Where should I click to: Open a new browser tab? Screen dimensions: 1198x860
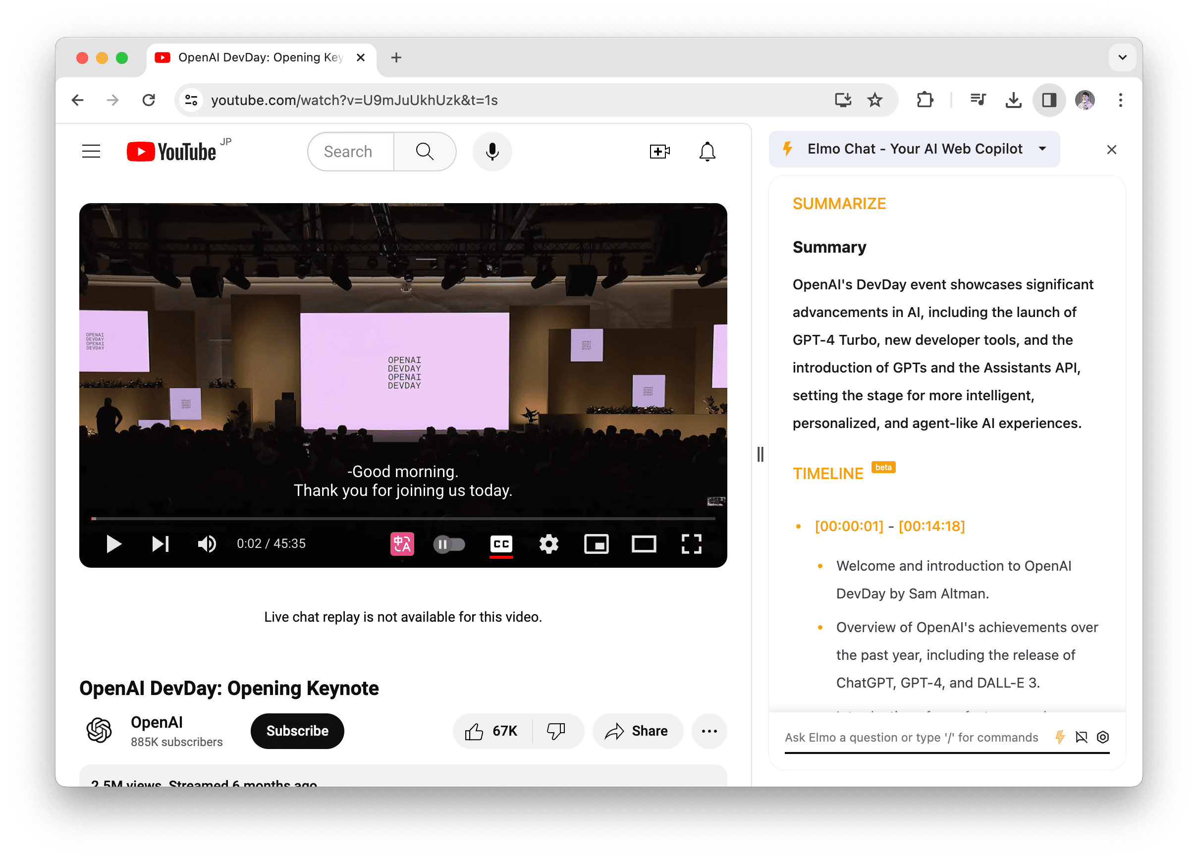396,57
